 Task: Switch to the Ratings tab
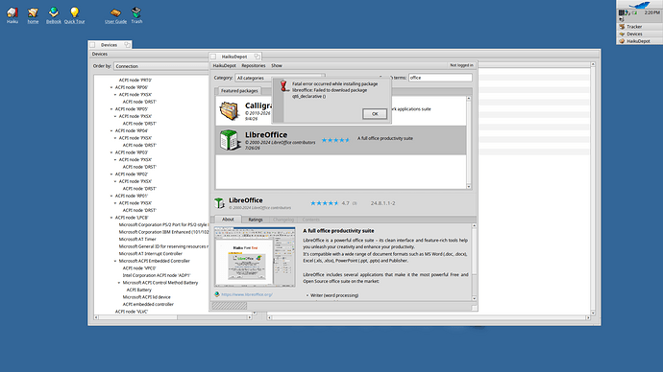pos(256,220)
